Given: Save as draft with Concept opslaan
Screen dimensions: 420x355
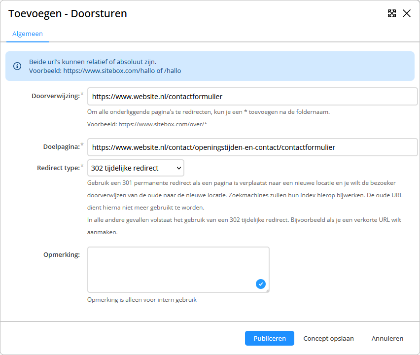Looking at the screenshot, I should pyautogui.click(x=328, y=338).
